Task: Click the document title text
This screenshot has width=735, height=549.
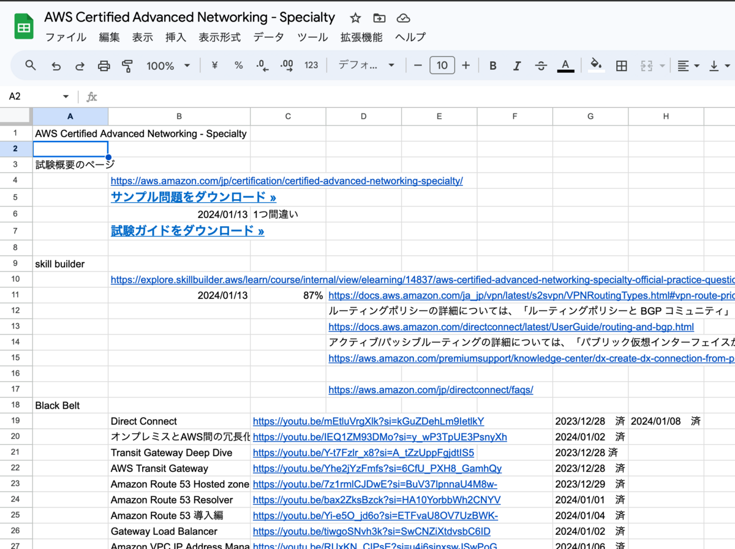Action: [x=189, y=17]
